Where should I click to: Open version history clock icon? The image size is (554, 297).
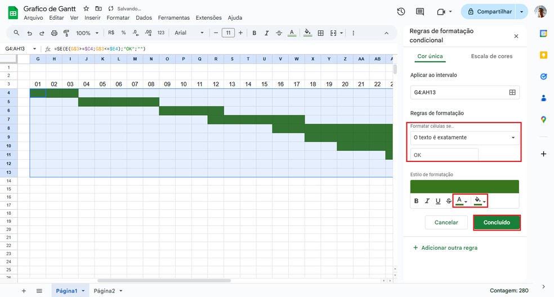(401, 12)
